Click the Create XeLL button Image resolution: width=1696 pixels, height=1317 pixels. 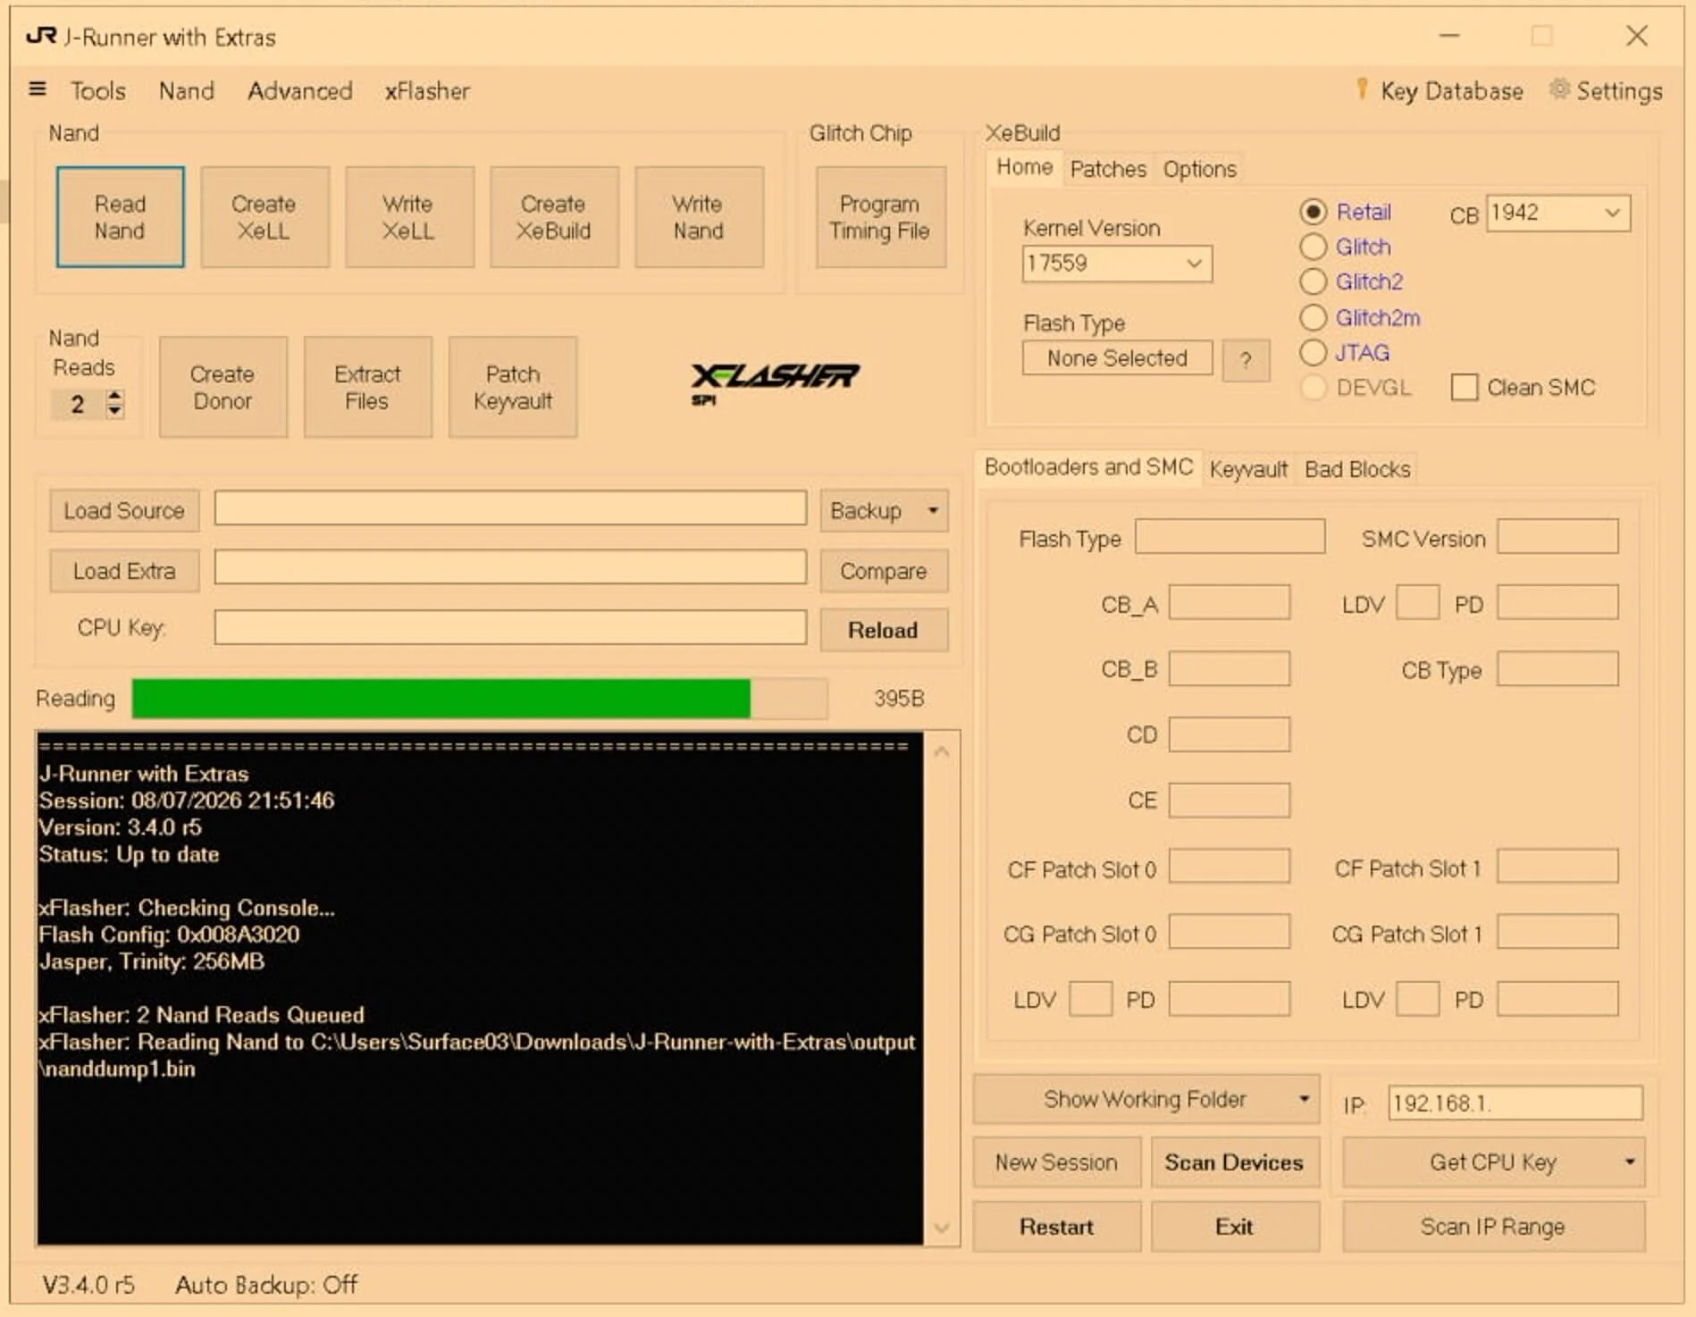[x=264, y=217]
